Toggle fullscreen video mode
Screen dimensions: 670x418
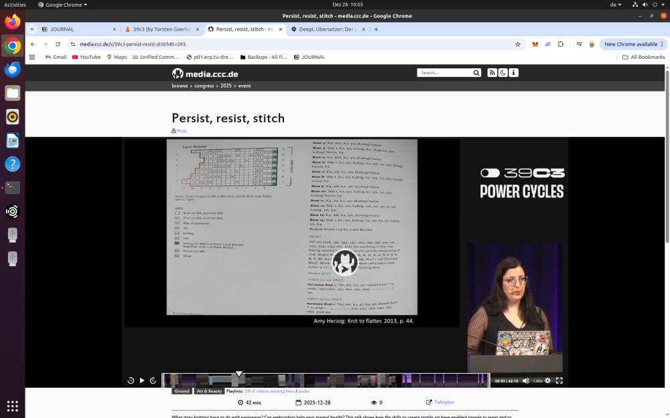click(x=559, y=381)
